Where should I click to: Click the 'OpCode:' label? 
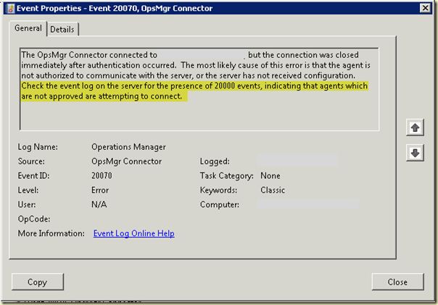[34, 219]
